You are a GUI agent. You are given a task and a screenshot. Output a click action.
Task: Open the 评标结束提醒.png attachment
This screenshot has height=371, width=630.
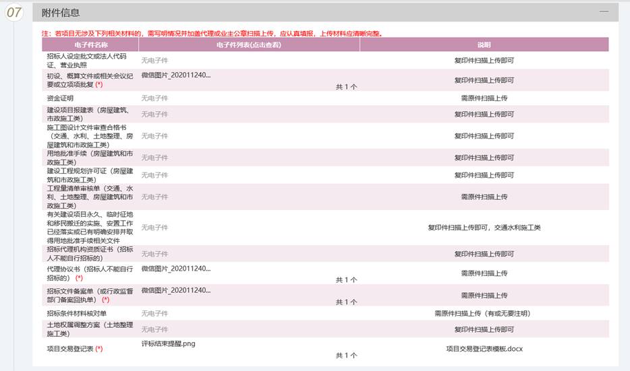(168, 343)
